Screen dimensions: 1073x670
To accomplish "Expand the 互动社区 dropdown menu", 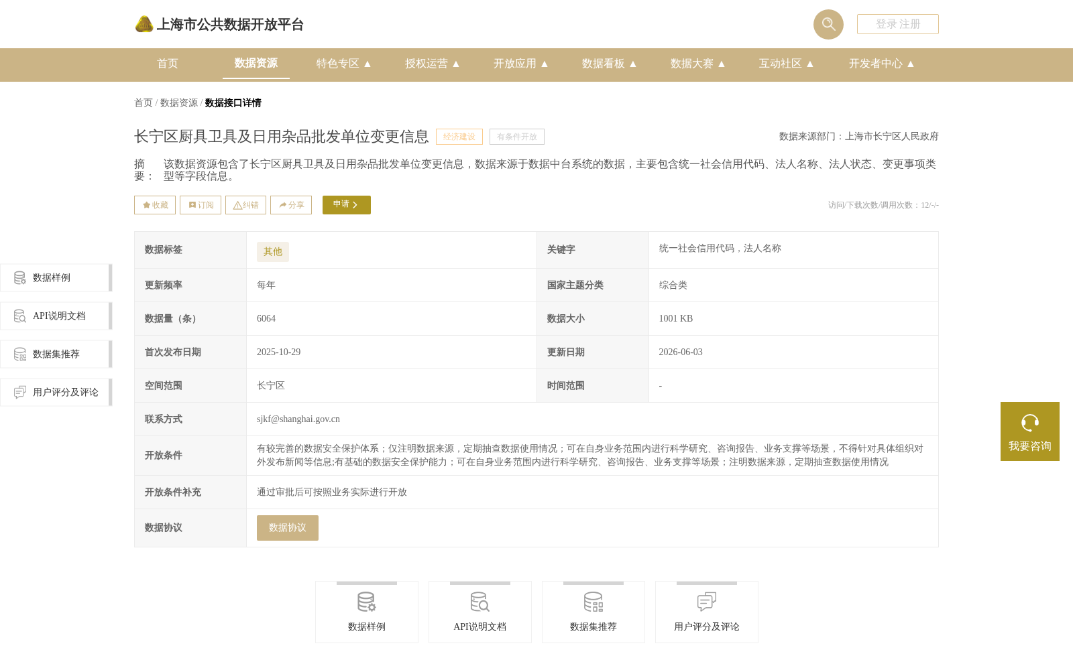I will [x=787, y=64].
